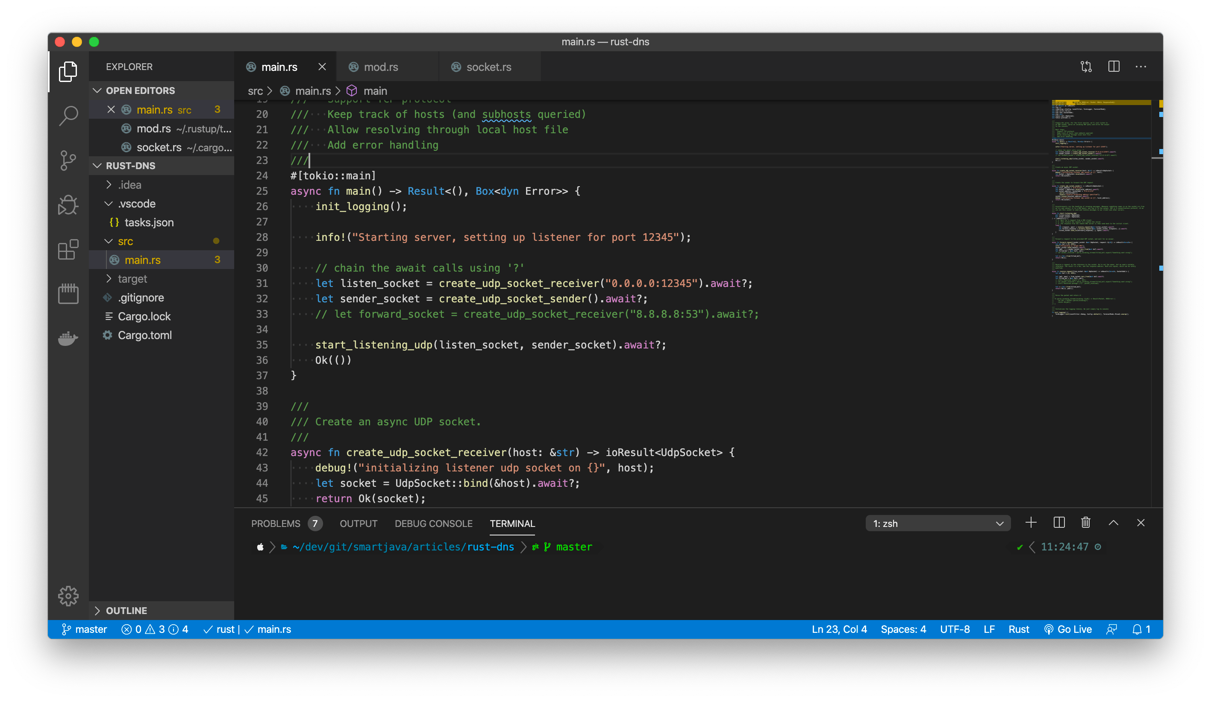1211x702 pixels.
Task: Kill the active terminal
Action: [x=1086, y=523]
